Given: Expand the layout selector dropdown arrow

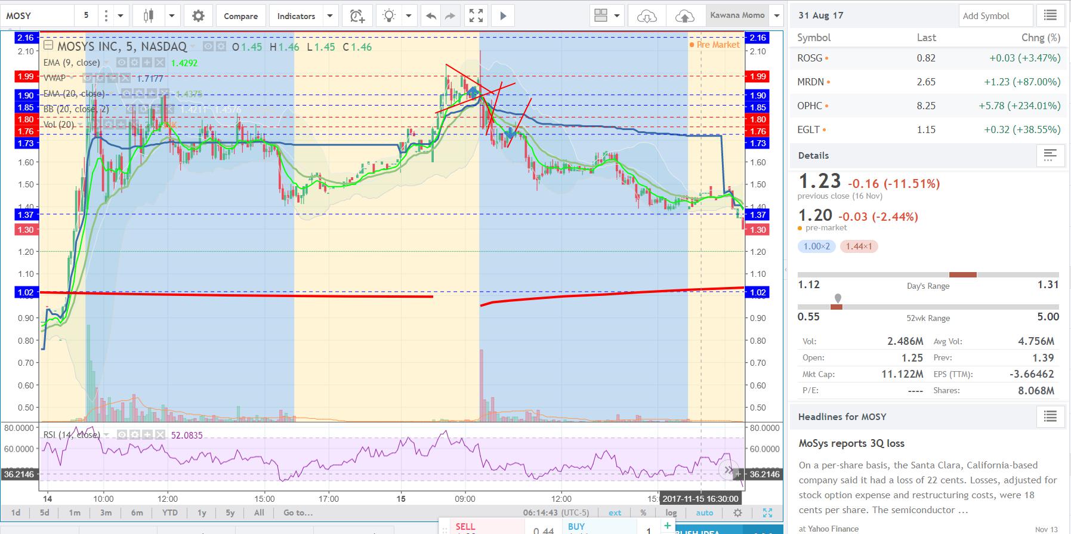Looking at the screenshot, I should (x=617, y=16).
